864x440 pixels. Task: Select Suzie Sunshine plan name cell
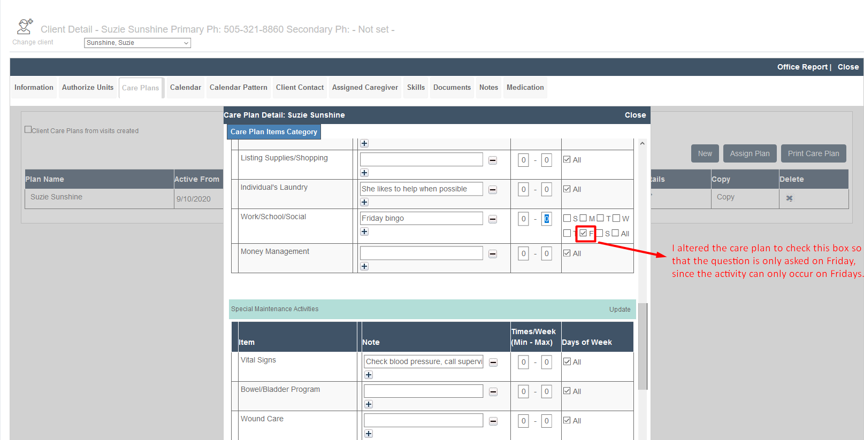[x=99, y=198]
